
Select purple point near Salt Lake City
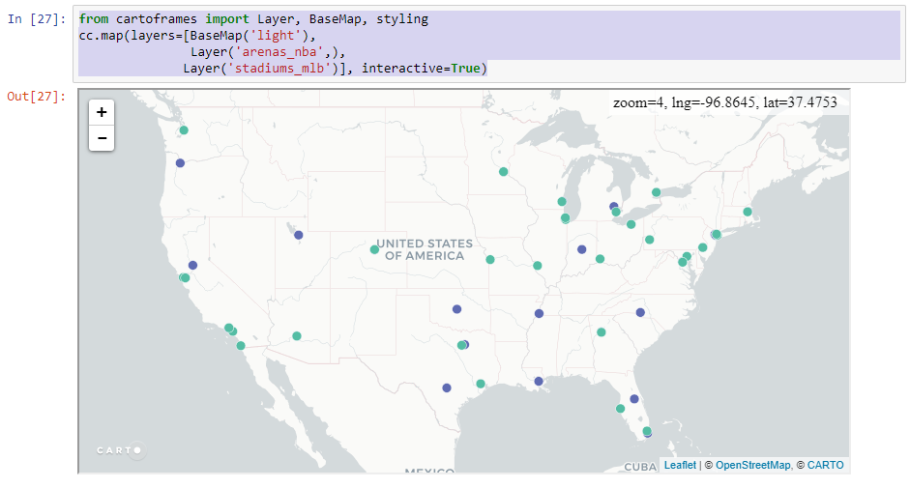298,235
